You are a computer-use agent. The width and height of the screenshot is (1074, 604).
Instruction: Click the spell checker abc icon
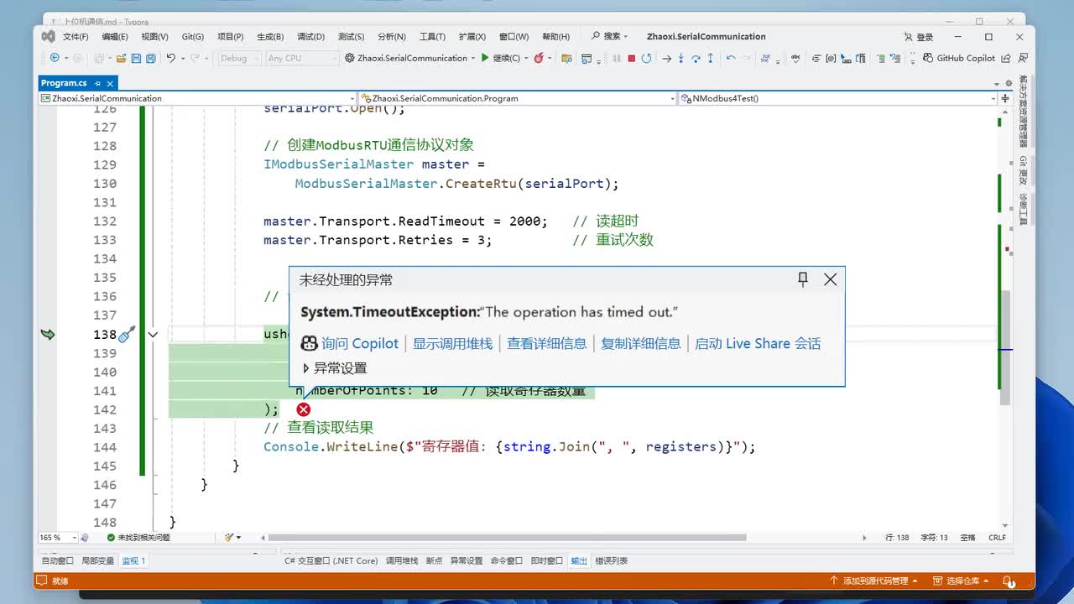pos(795,58)
